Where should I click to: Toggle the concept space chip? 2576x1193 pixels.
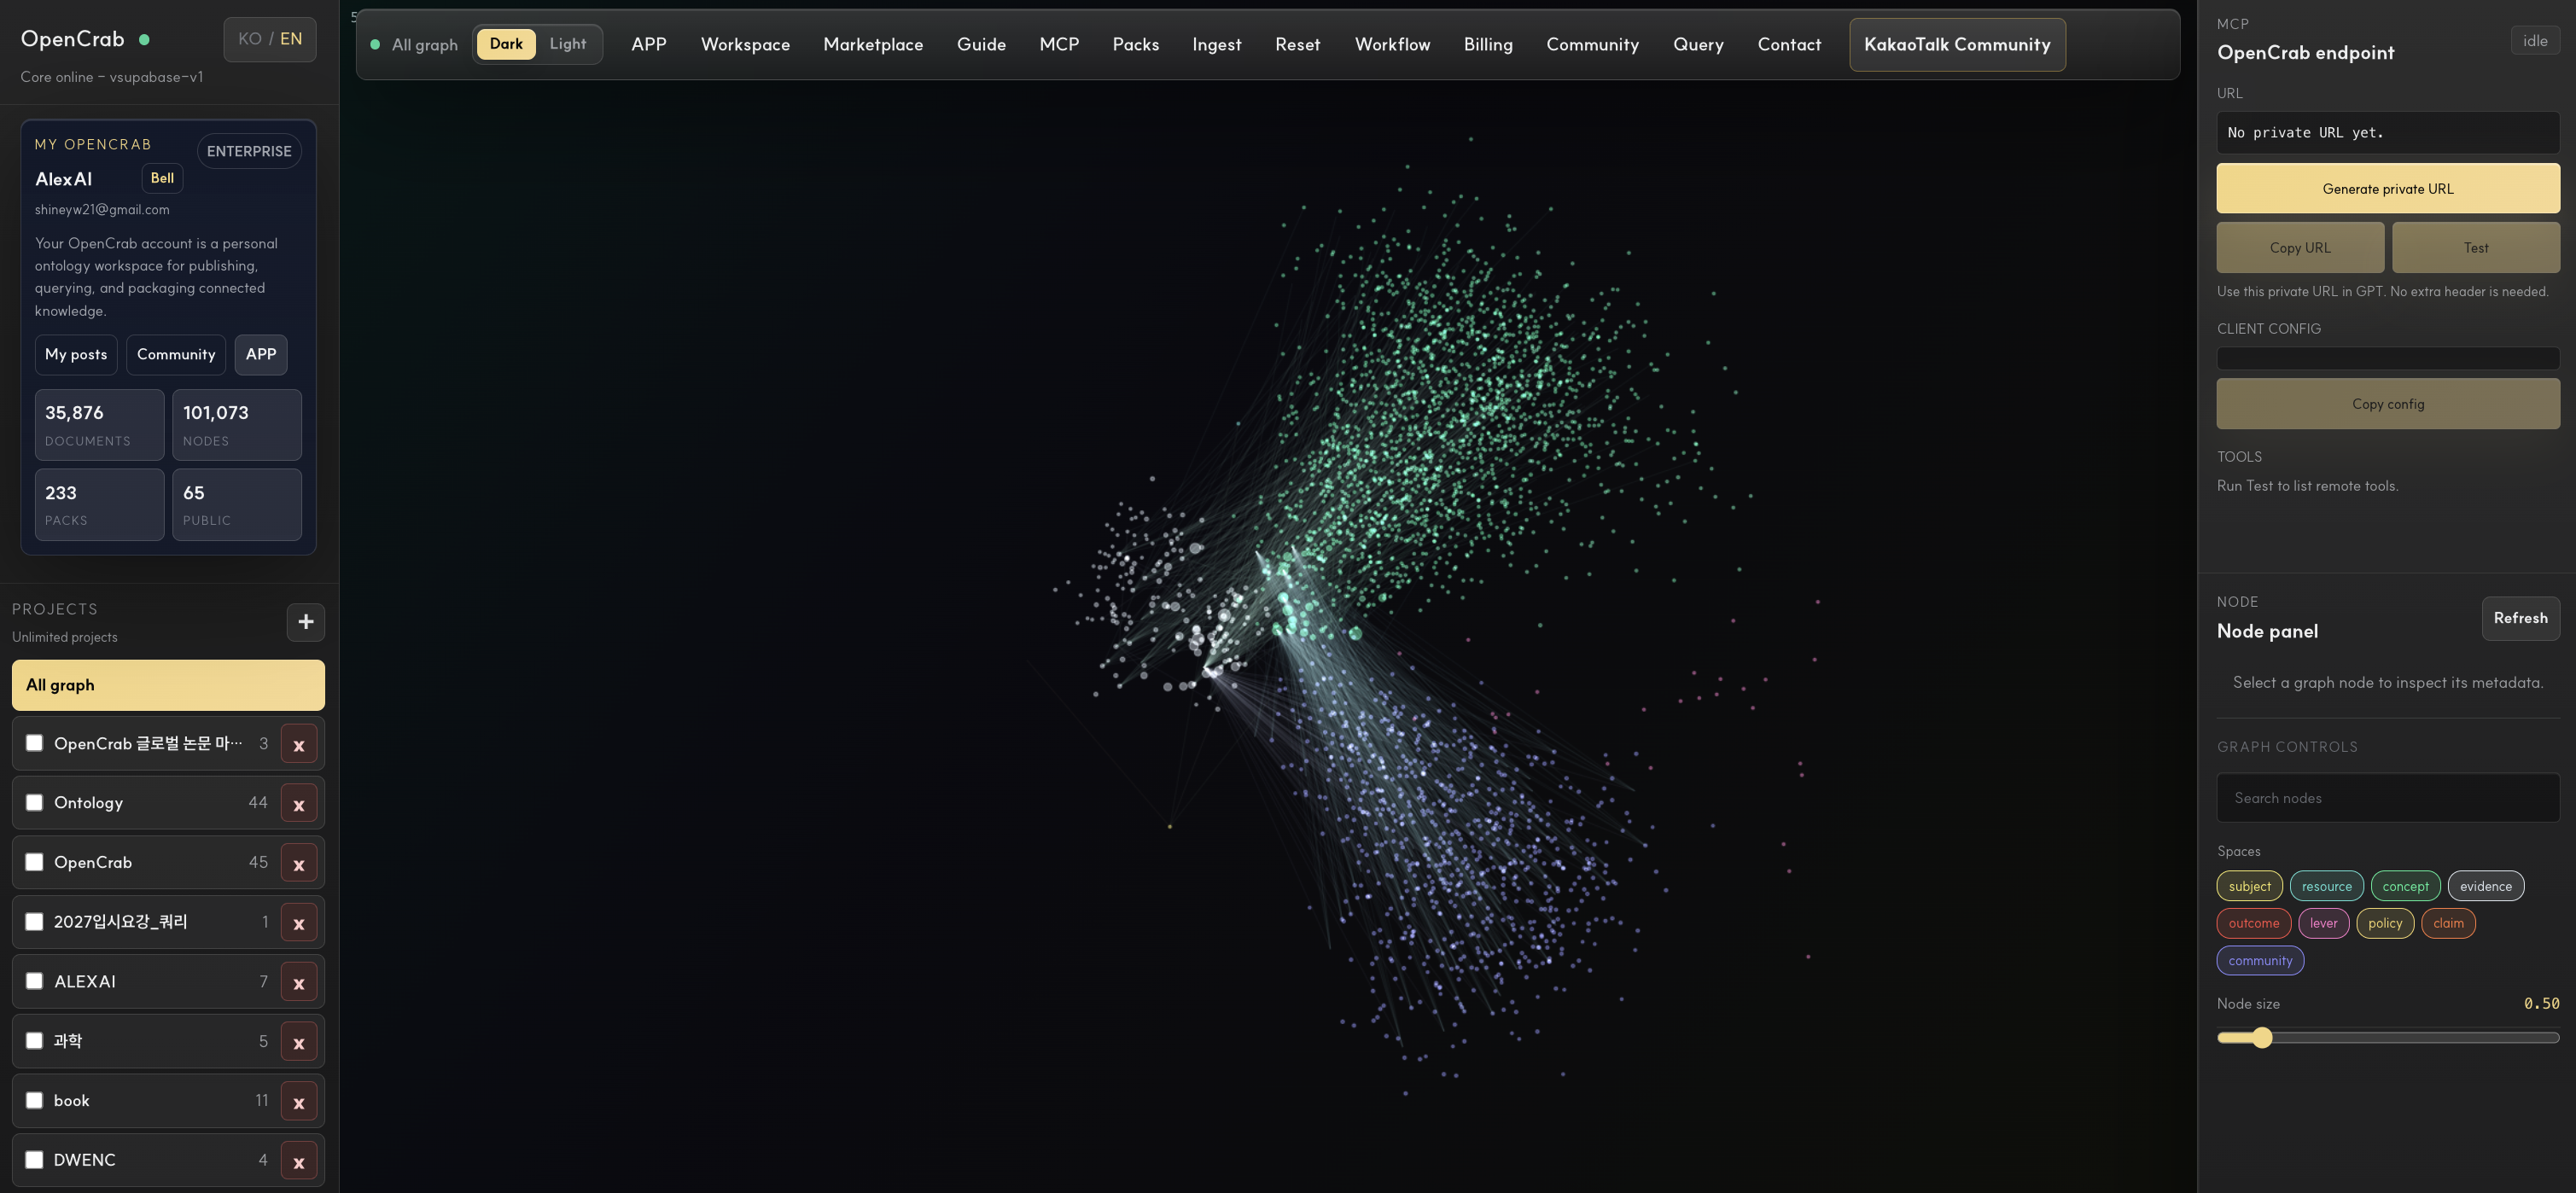point(2405,886)
